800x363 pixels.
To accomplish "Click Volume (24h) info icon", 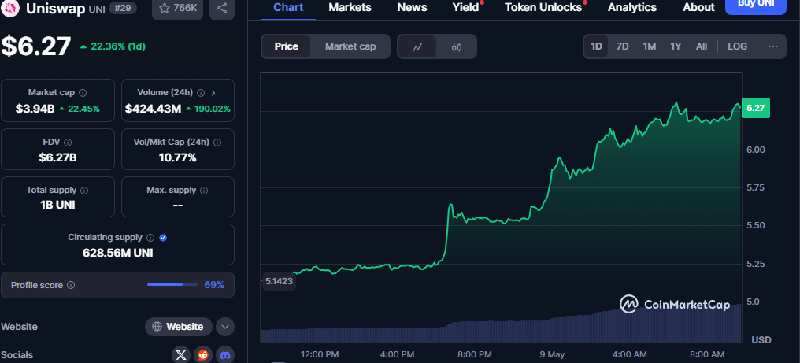I will pyautogui.click(x=201, y=93).
